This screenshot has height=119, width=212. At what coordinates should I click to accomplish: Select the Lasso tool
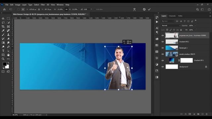(x=3, y=22)
